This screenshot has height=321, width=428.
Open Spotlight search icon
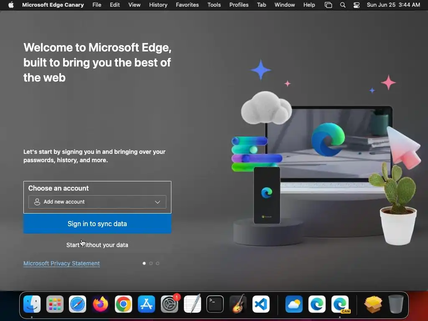point(343,5)
